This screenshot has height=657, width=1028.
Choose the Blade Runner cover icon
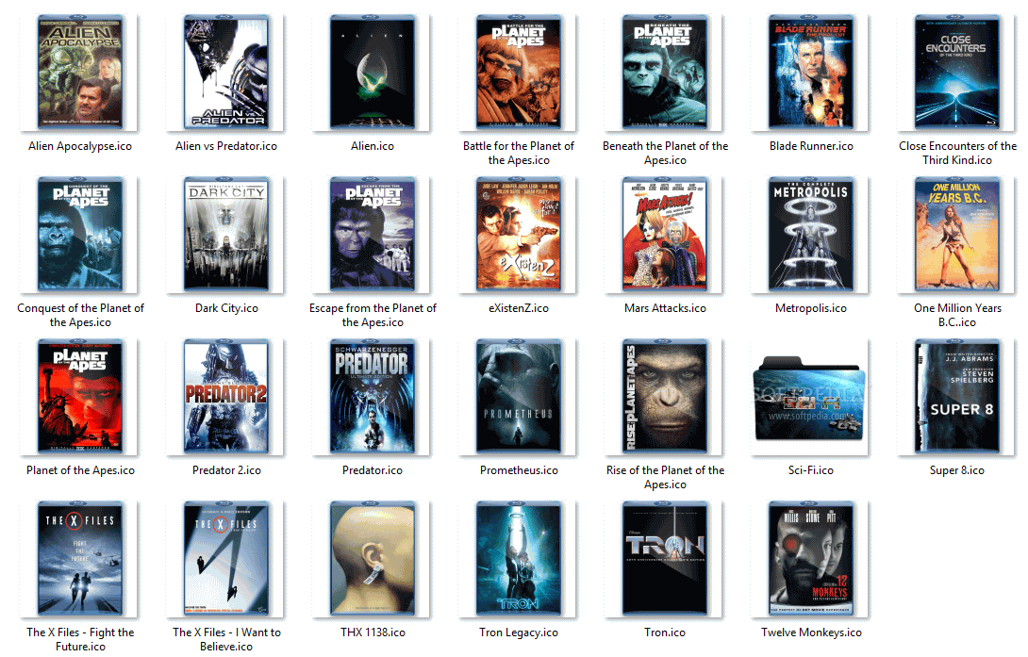811,72
